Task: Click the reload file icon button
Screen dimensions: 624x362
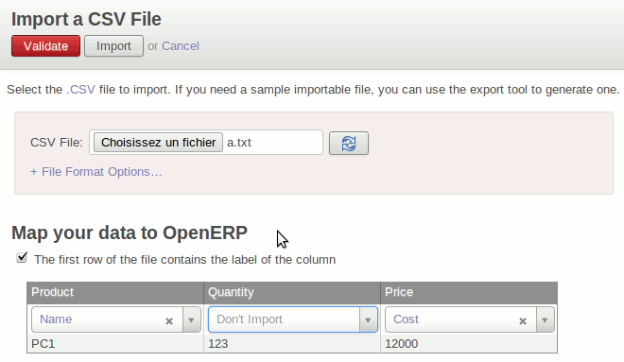Action: [349, 144]
